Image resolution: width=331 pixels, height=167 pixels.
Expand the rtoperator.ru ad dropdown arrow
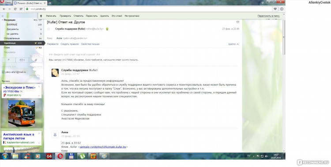39,96
